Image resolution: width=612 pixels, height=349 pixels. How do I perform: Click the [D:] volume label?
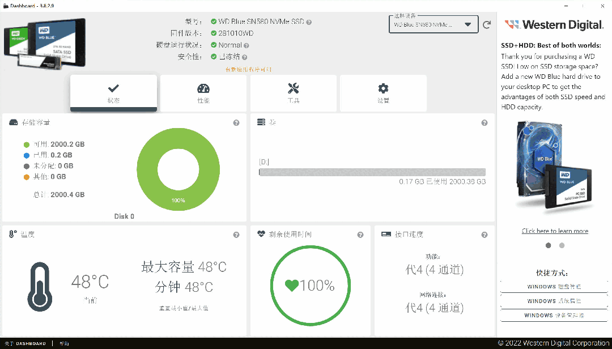(x=264, y=161)
